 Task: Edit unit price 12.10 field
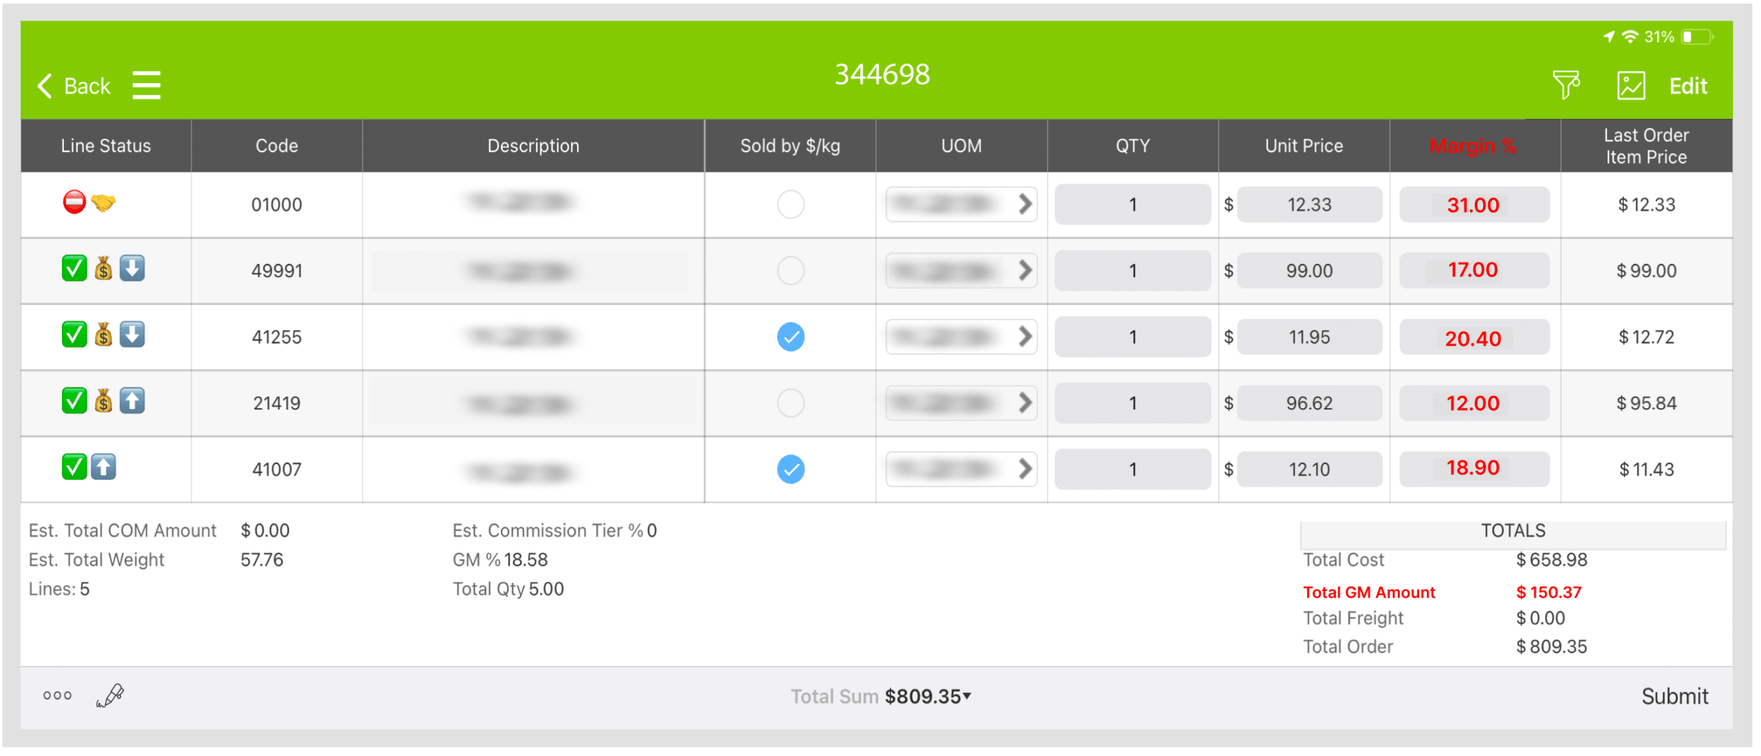1309,469
